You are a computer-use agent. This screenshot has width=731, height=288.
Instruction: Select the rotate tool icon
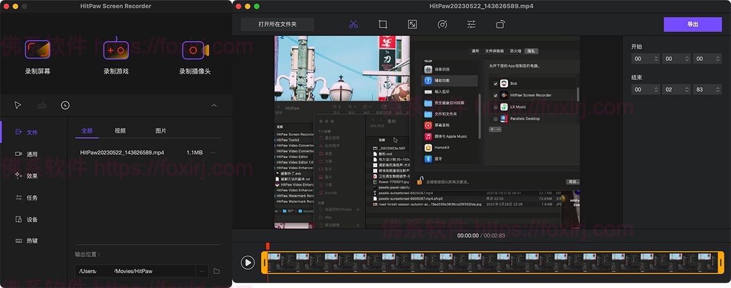pos(501,24)
